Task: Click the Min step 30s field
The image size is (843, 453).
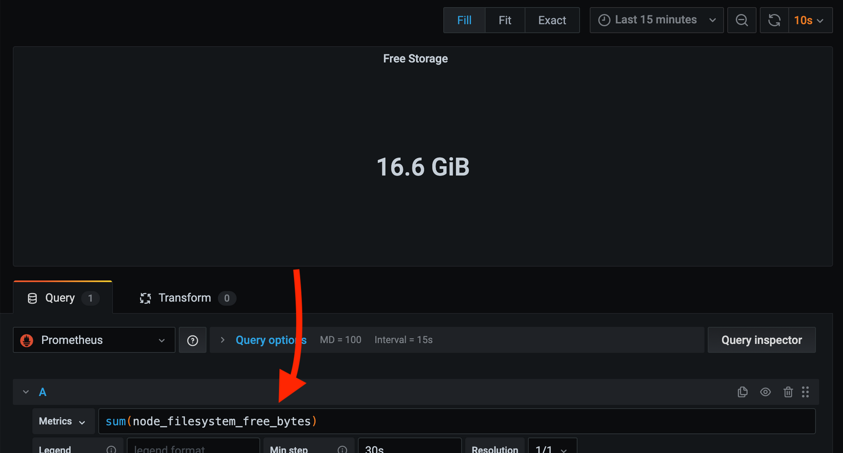Action: 410,446
